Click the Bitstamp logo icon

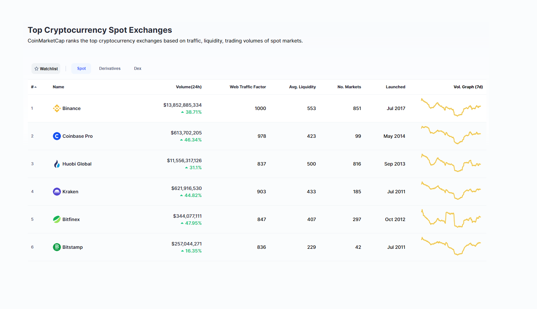pyautogui.click(x=57, y=247)
